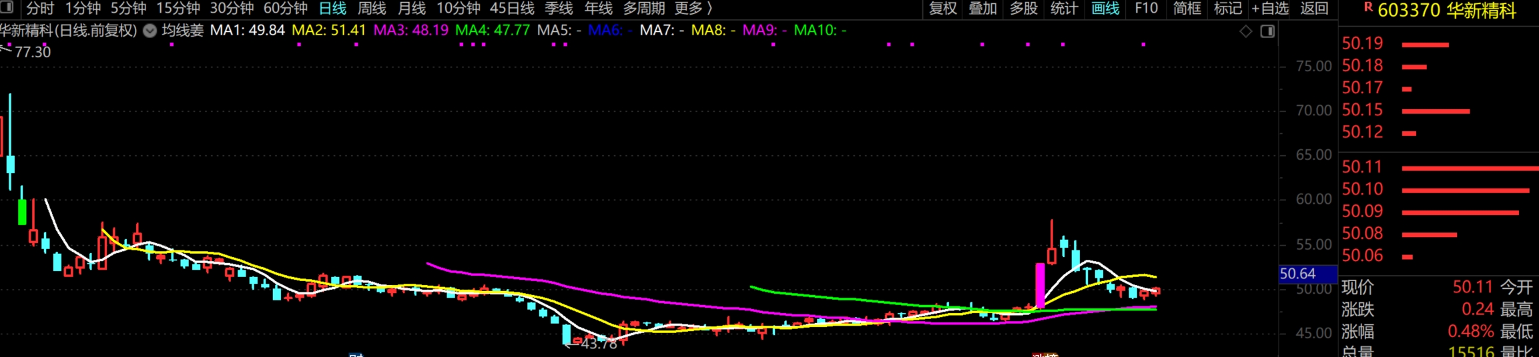Select the 60分钟 timeframe
The width and height of the screenshot is (1539, 357).
click(285, 9)
